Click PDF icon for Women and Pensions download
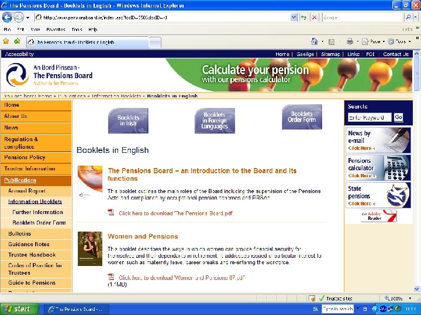Viewport: 421px width, 315px height. (111, 276)
